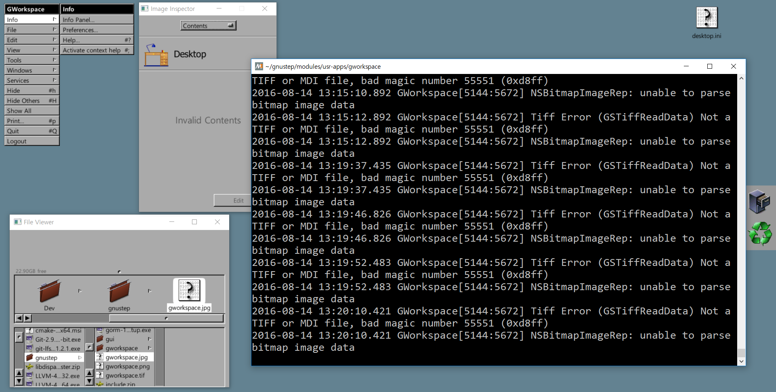
Task: Click the git-lfs 1.2.1 exe file icon
Action: 30,348
